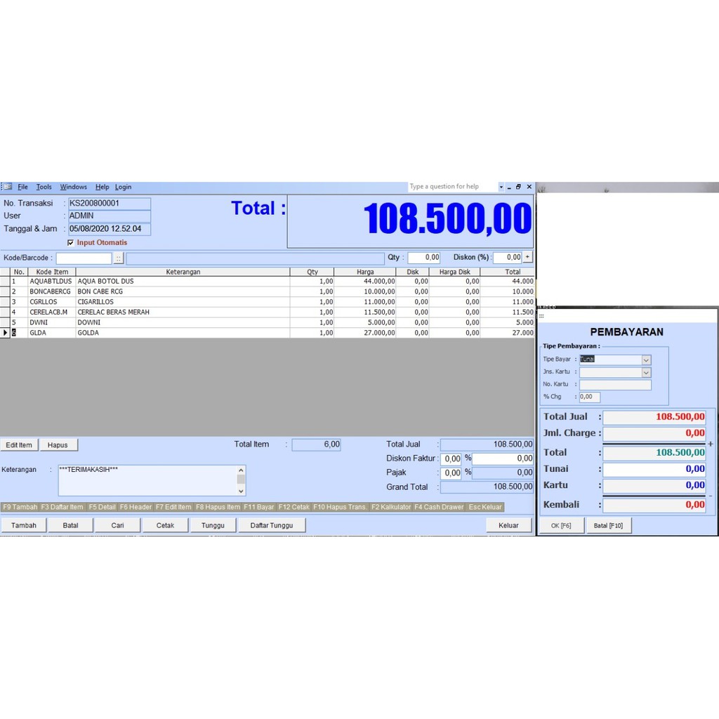
Task: Open the Tools menu
Action: pos(44,187)
